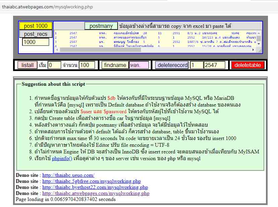
Task: Visit the thaiabc.5gbfree.com demo link
Action: 91,181
